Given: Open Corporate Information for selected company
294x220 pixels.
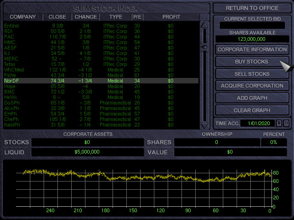Looking at the screenshot, I should tap(252, 49).
